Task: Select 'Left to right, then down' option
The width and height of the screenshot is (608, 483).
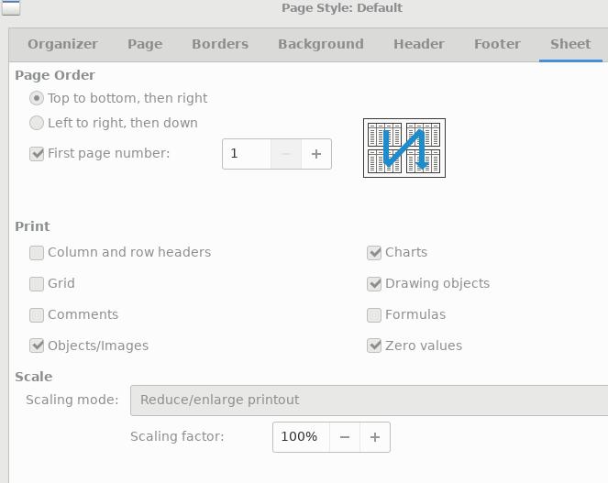Action: pyautogui.click(x=37, y=123)
